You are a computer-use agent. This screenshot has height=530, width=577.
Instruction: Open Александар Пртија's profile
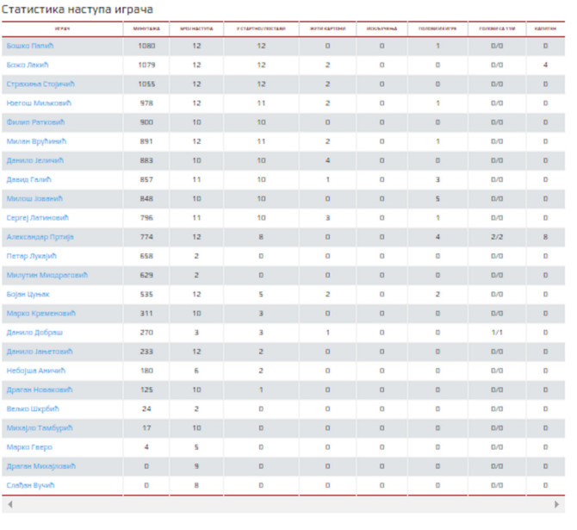tap(40, 236)
